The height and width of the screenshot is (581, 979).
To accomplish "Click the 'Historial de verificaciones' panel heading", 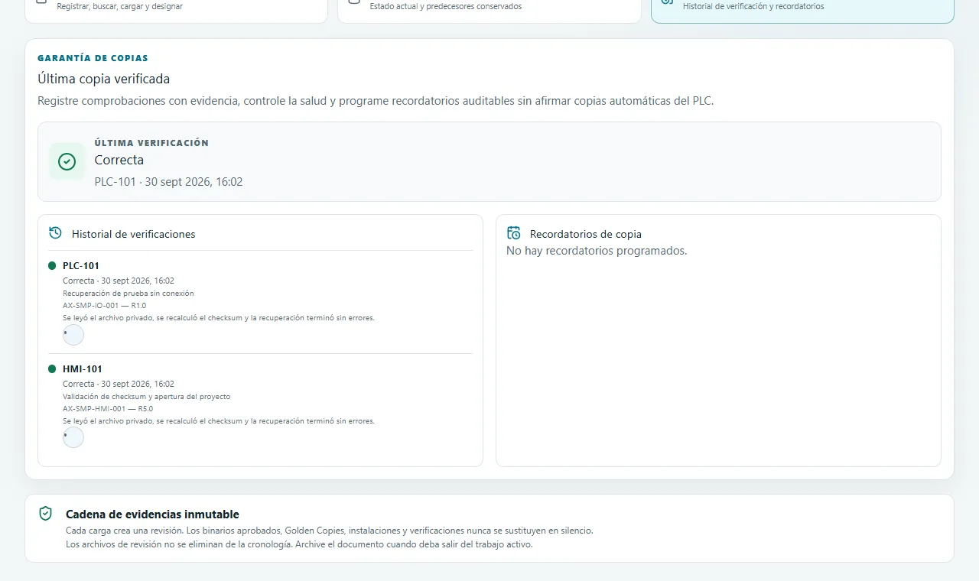I will click(x=134, y=234).
